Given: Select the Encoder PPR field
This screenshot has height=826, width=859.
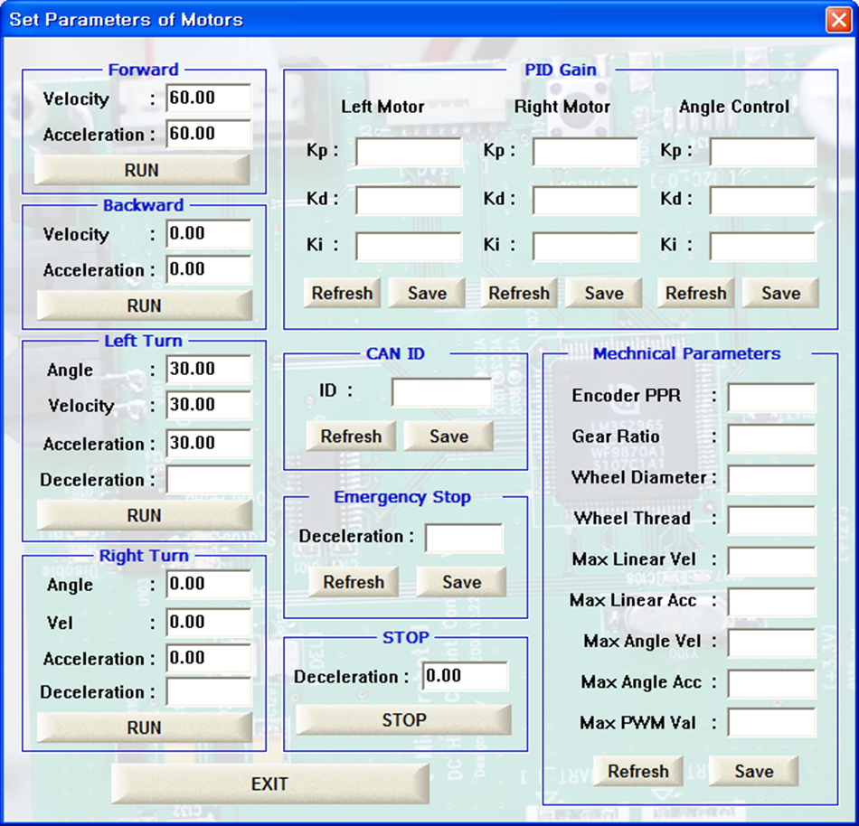Looking at the screenshot, I should coord(771,397).
